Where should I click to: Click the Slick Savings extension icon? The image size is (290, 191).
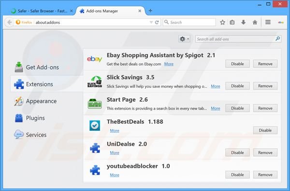tap(95, 82)
